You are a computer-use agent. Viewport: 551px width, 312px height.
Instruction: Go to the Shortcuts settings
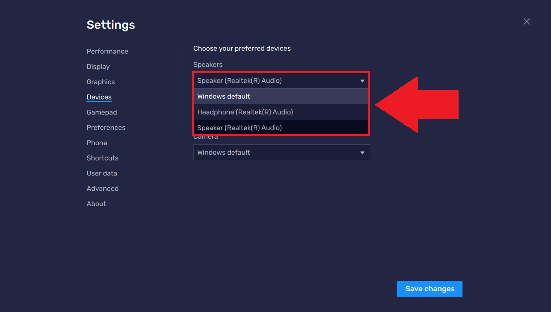pyautogui.click(x=102, y=158)
